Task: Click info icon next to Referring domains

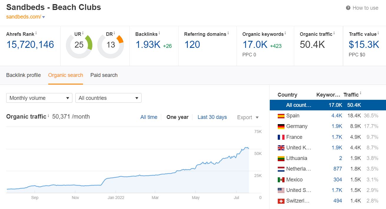Action: (228, 33)
